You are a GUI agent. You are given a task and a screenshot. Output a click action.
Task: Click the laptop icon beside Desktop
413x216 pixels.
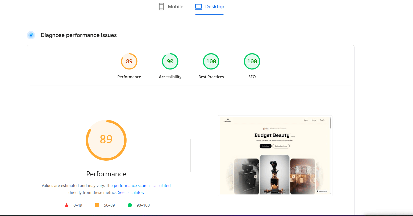pos(198,6)
